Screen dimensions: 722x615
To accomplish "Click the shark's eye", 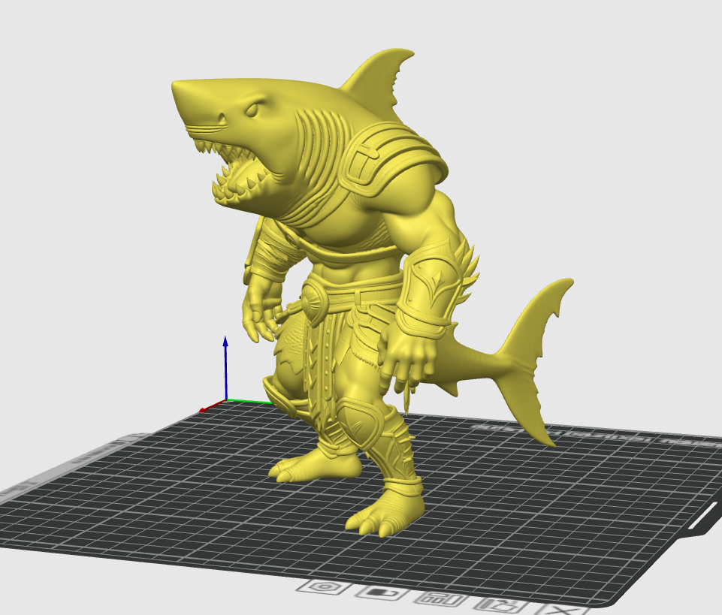I will tap(252, 109).
